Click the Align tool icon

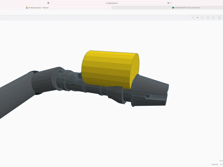[x=214, y=18]
